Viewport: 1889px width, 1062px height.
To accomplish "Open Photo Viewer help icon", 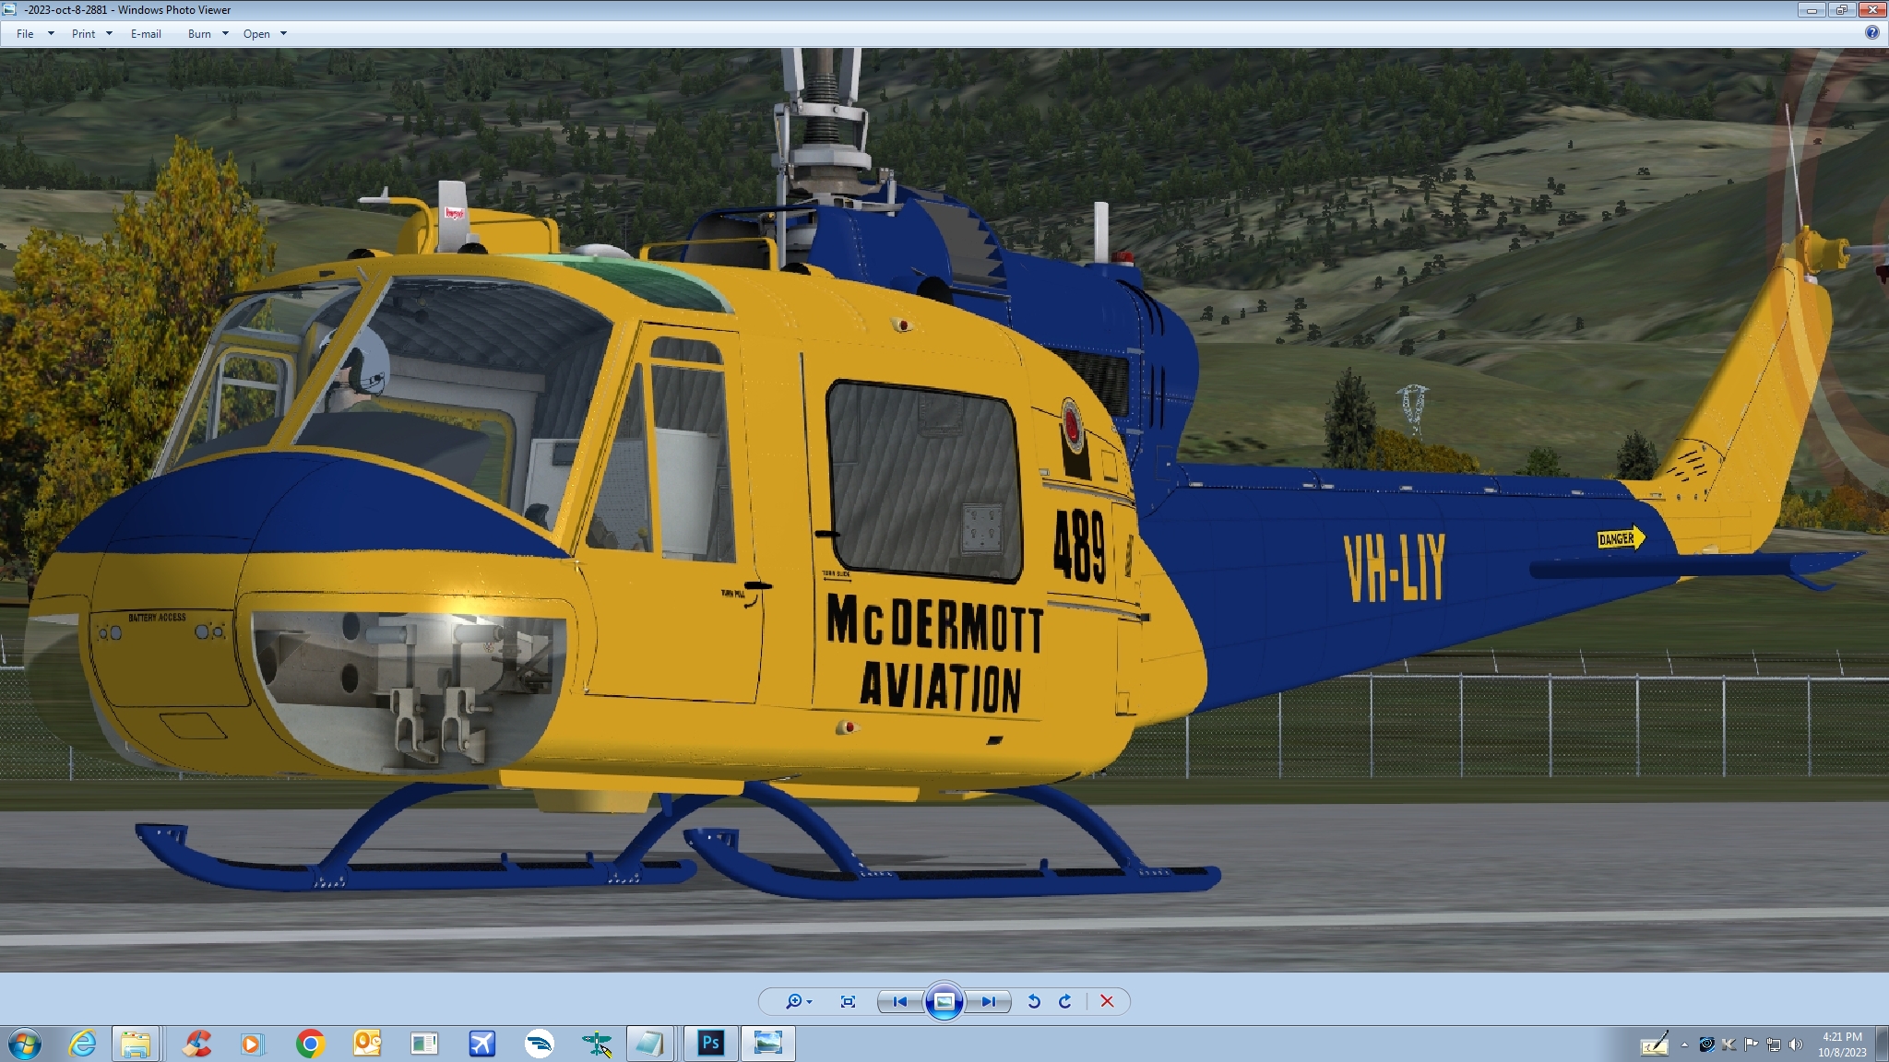I will coord(1871,32).
